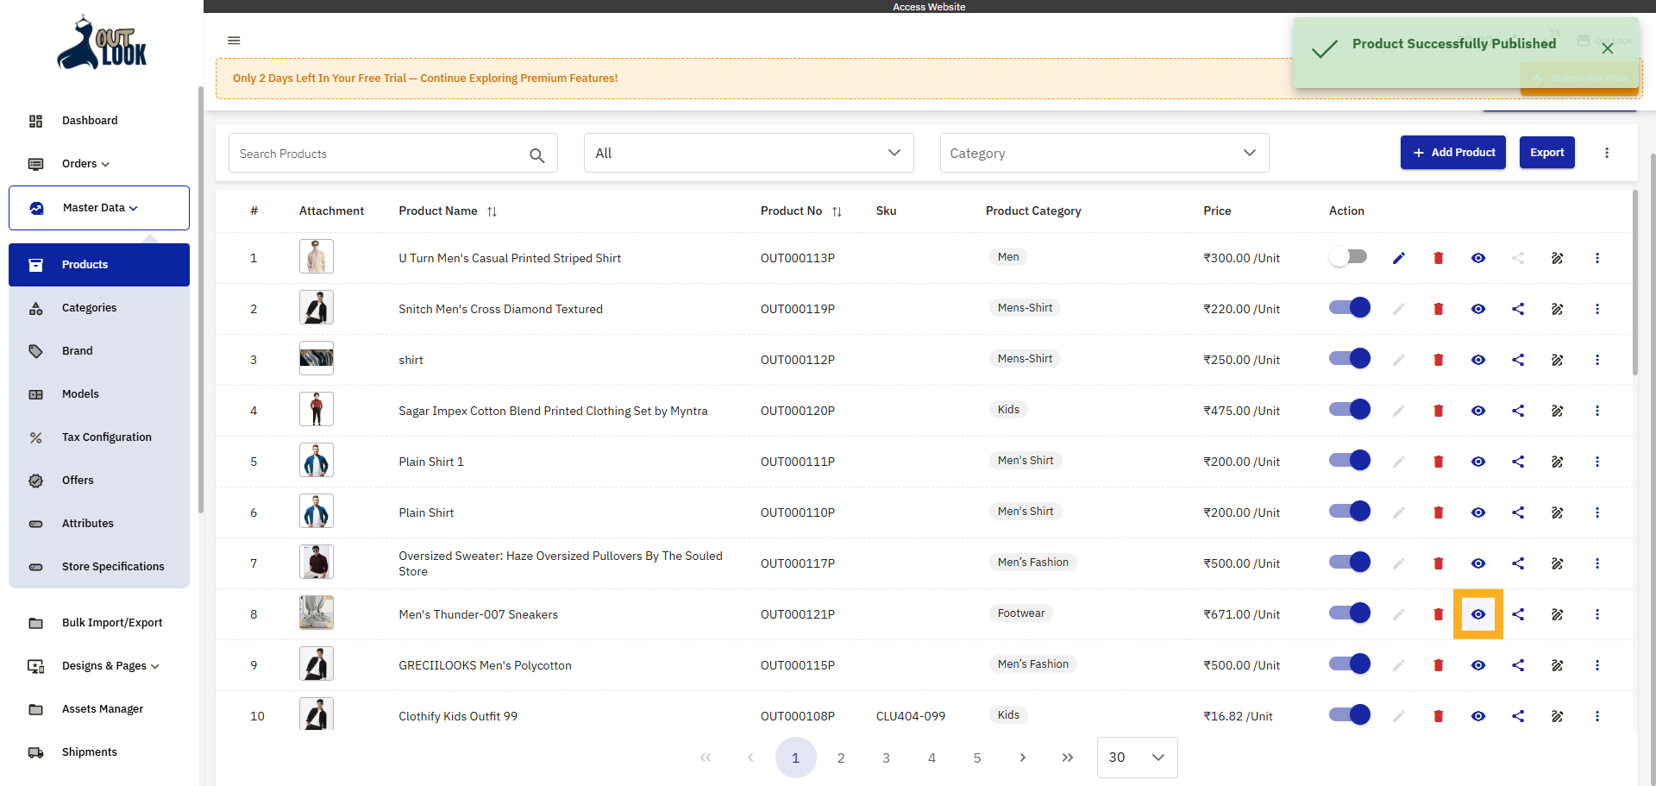Open the Brand section in sidebar

[77, 350]
